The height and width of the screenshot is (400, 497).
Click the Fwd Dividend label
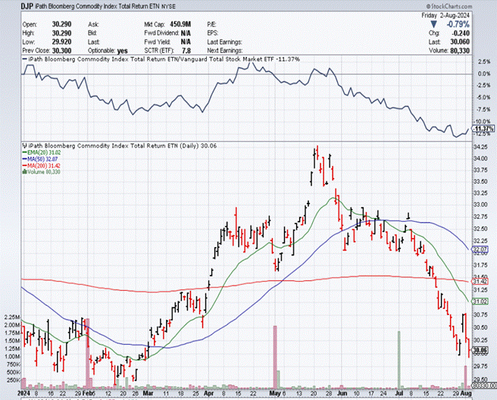[x=161, y=33]
